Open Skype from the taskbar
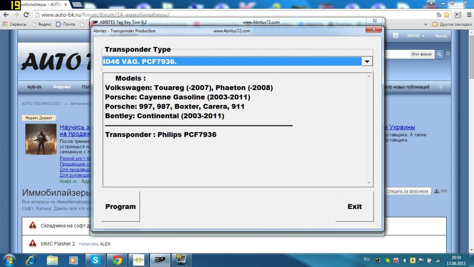The image size is (474, 267). (x=95, y=260)
